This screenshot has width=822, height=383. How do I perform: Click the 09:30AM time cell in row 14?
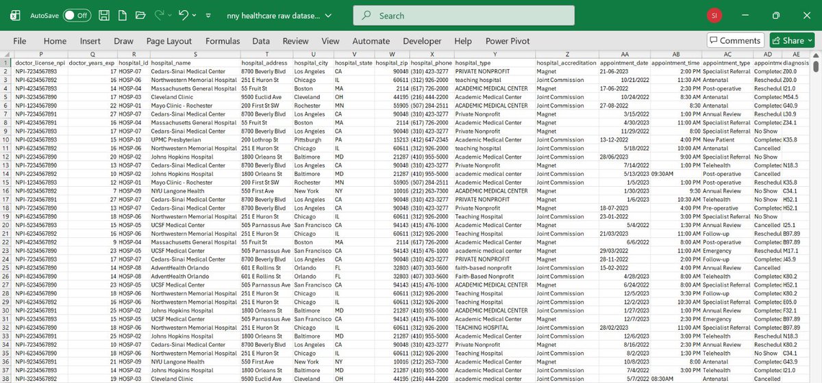(x=676, y=174)
